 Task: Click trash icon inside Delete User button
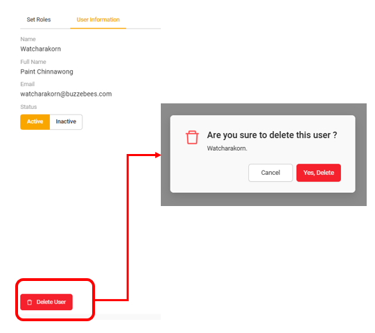click(29, 302)
